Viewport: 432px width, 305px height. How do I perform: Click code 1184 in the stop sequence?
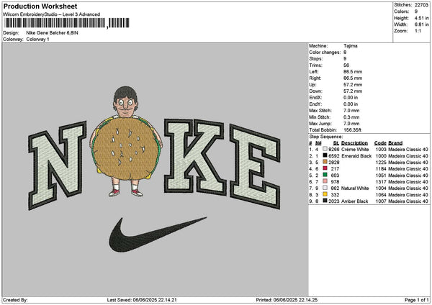coord(381,169)
